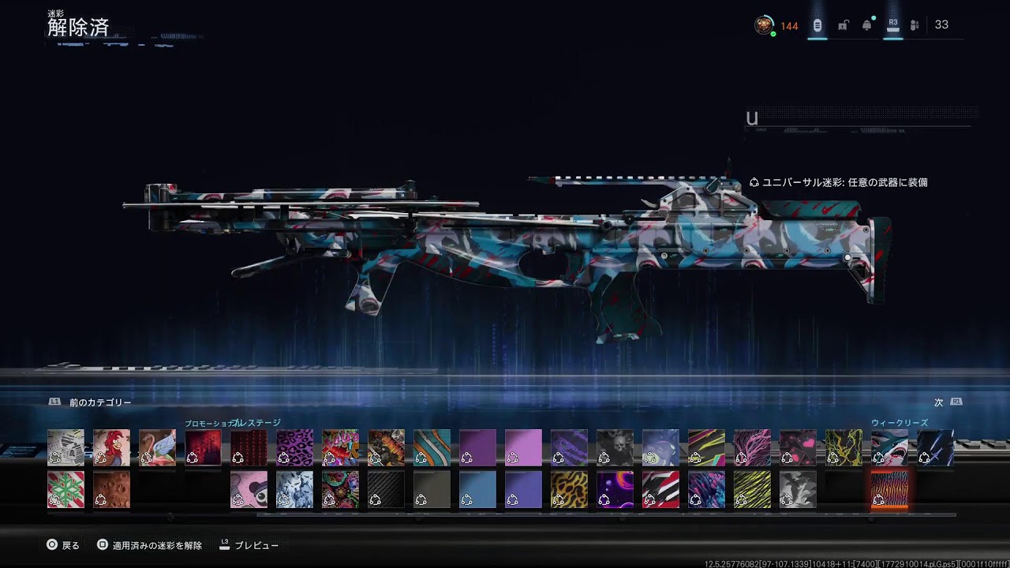The width and height of the screenshot is (1010, 568).
Task: Select the colorful graffiti camo
Action: (340, 447)
